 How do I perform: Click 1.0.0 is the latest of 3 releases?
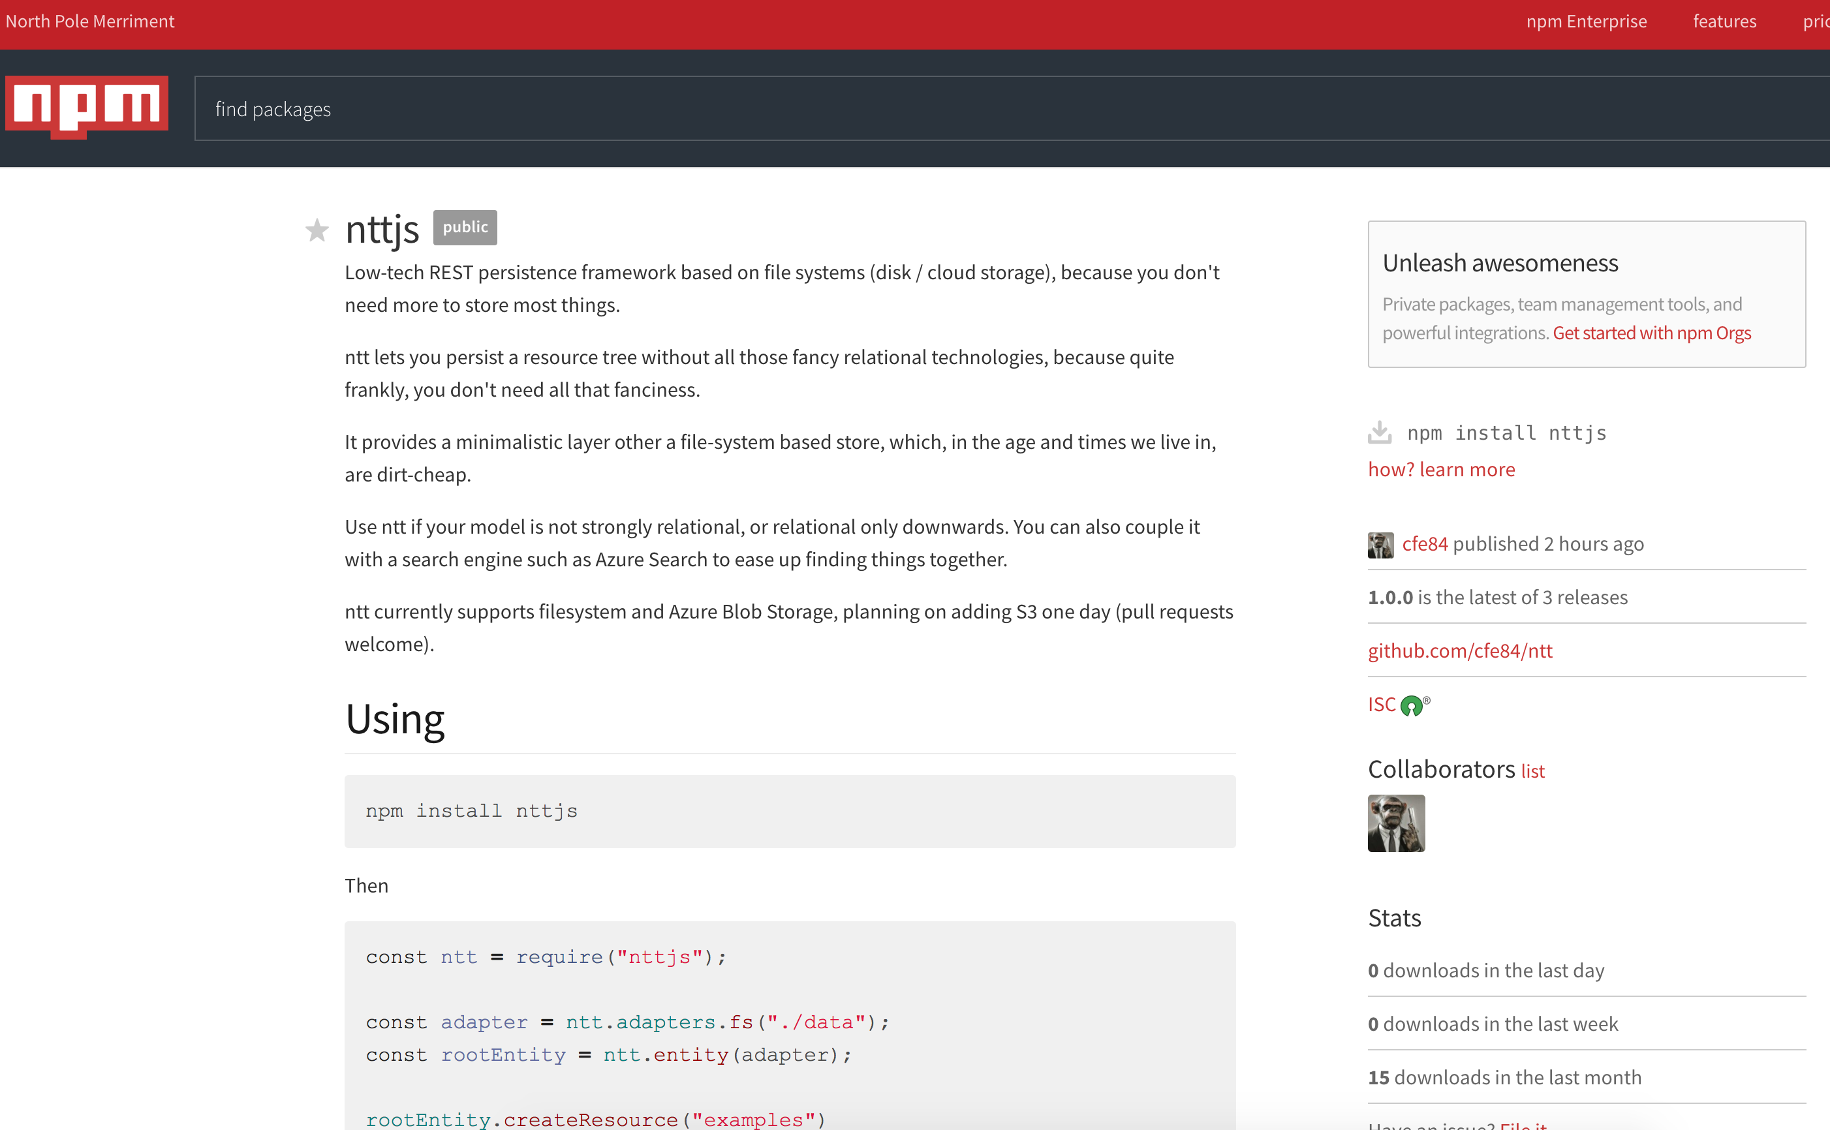[x=1497, y=597]
